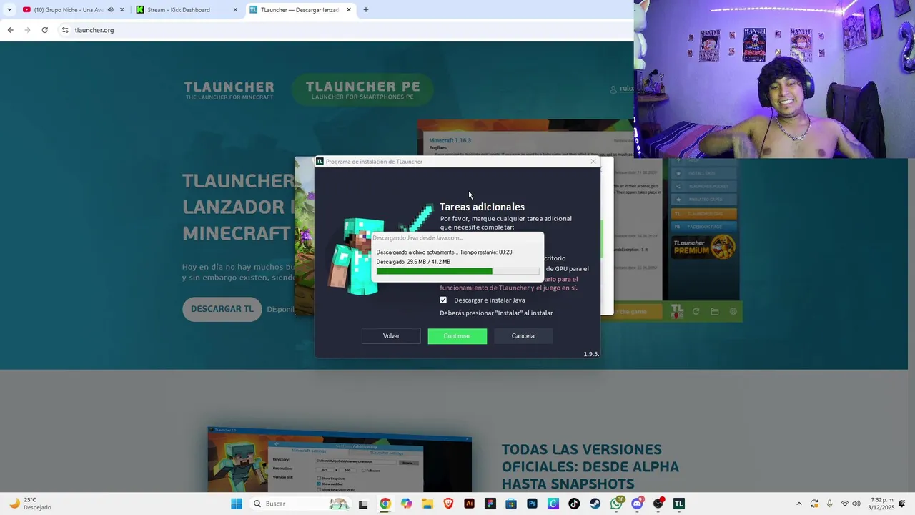Image resolution: width=915 pixels, height=515 pixels.
Task: Open Figma from the taskbar
Action: pyautogui.click(x=490, y=504)
